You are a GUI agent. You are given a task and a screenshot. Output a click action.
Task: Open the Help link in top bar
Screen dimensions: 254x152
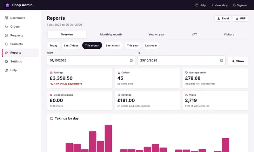pyautogui.click(x=200, y=5)
